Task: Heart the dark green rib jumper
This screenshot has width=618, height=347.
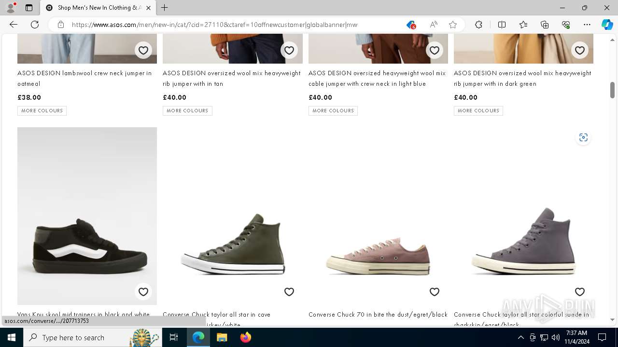Action: 580,50
